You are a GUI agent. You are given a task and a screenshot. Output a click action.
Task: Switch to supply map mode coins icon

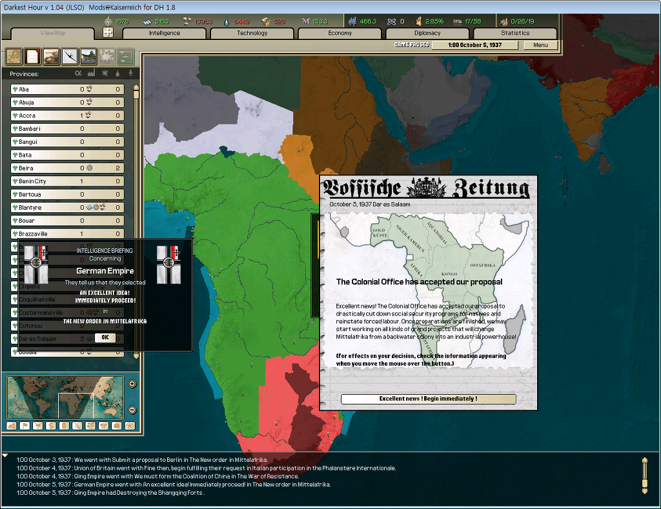[x=64, y=426]
